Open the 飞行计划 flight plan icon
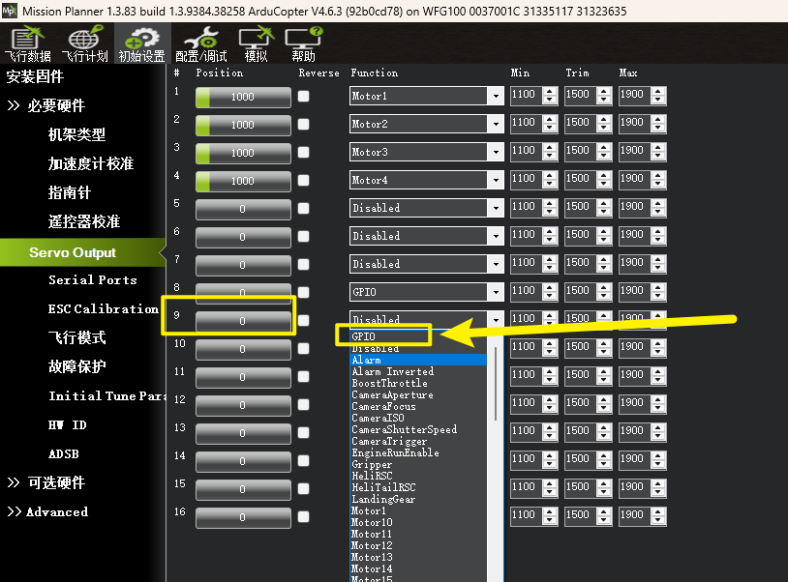 click(84, 44)
